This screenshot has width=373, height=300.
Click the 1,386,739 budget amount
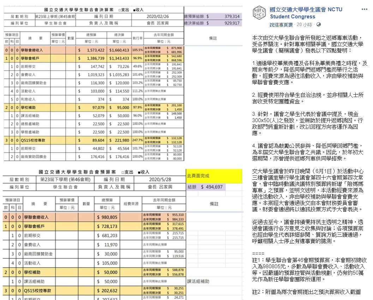coord(96,58)
